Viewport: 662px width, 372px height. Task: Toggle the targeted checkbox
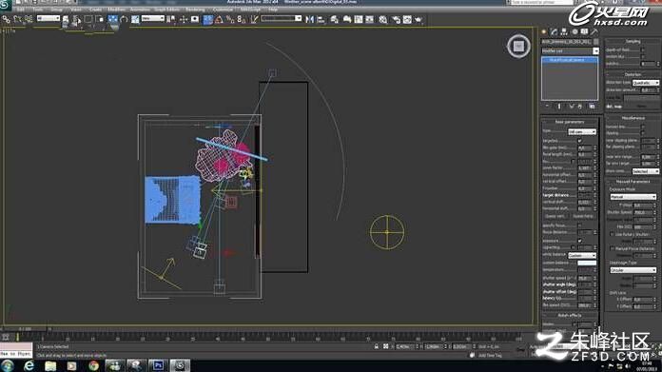click(x=579, y=141)
